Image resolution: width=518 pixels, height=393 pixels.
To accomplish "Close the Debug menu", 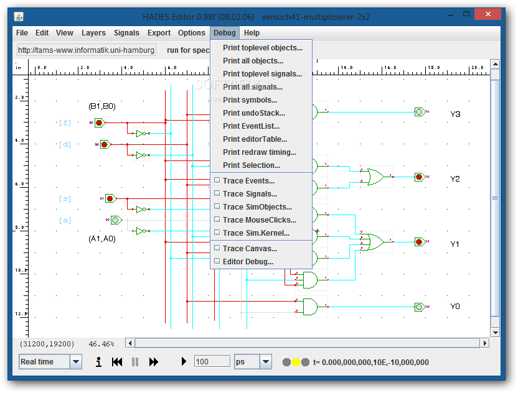I will tap(225, 33).
